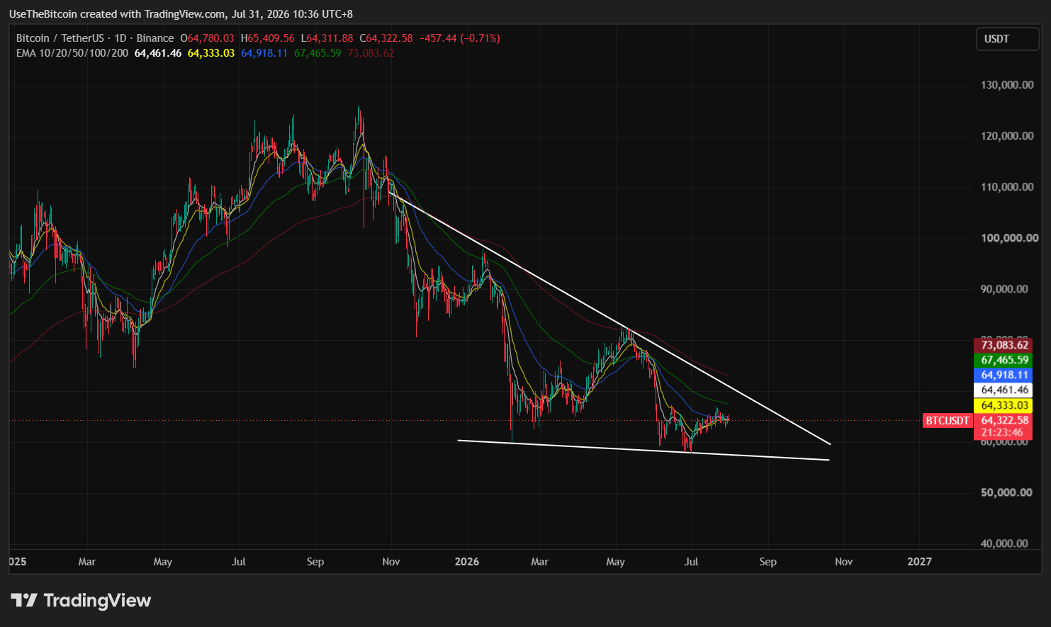Click the Mar 2025 time axis label

pyautogui.click(x=87, y=562)
